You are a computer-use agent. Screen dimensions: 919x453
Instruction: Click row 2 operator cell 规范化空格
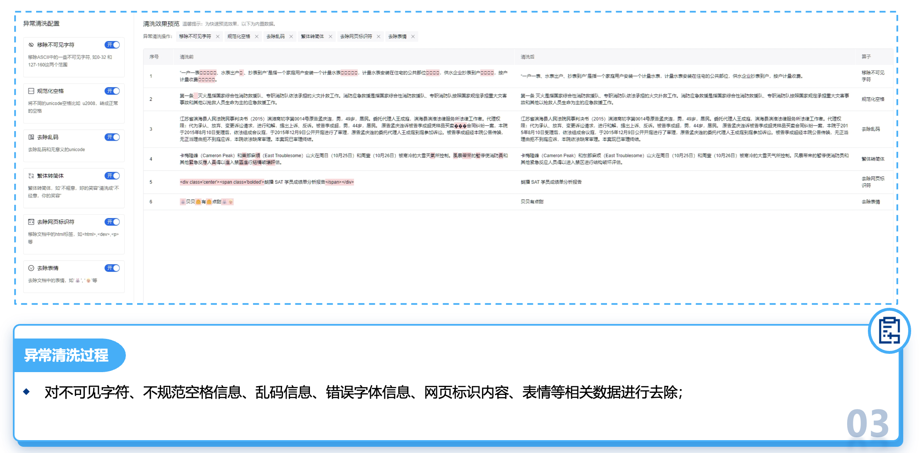click(x=873, y=99)
